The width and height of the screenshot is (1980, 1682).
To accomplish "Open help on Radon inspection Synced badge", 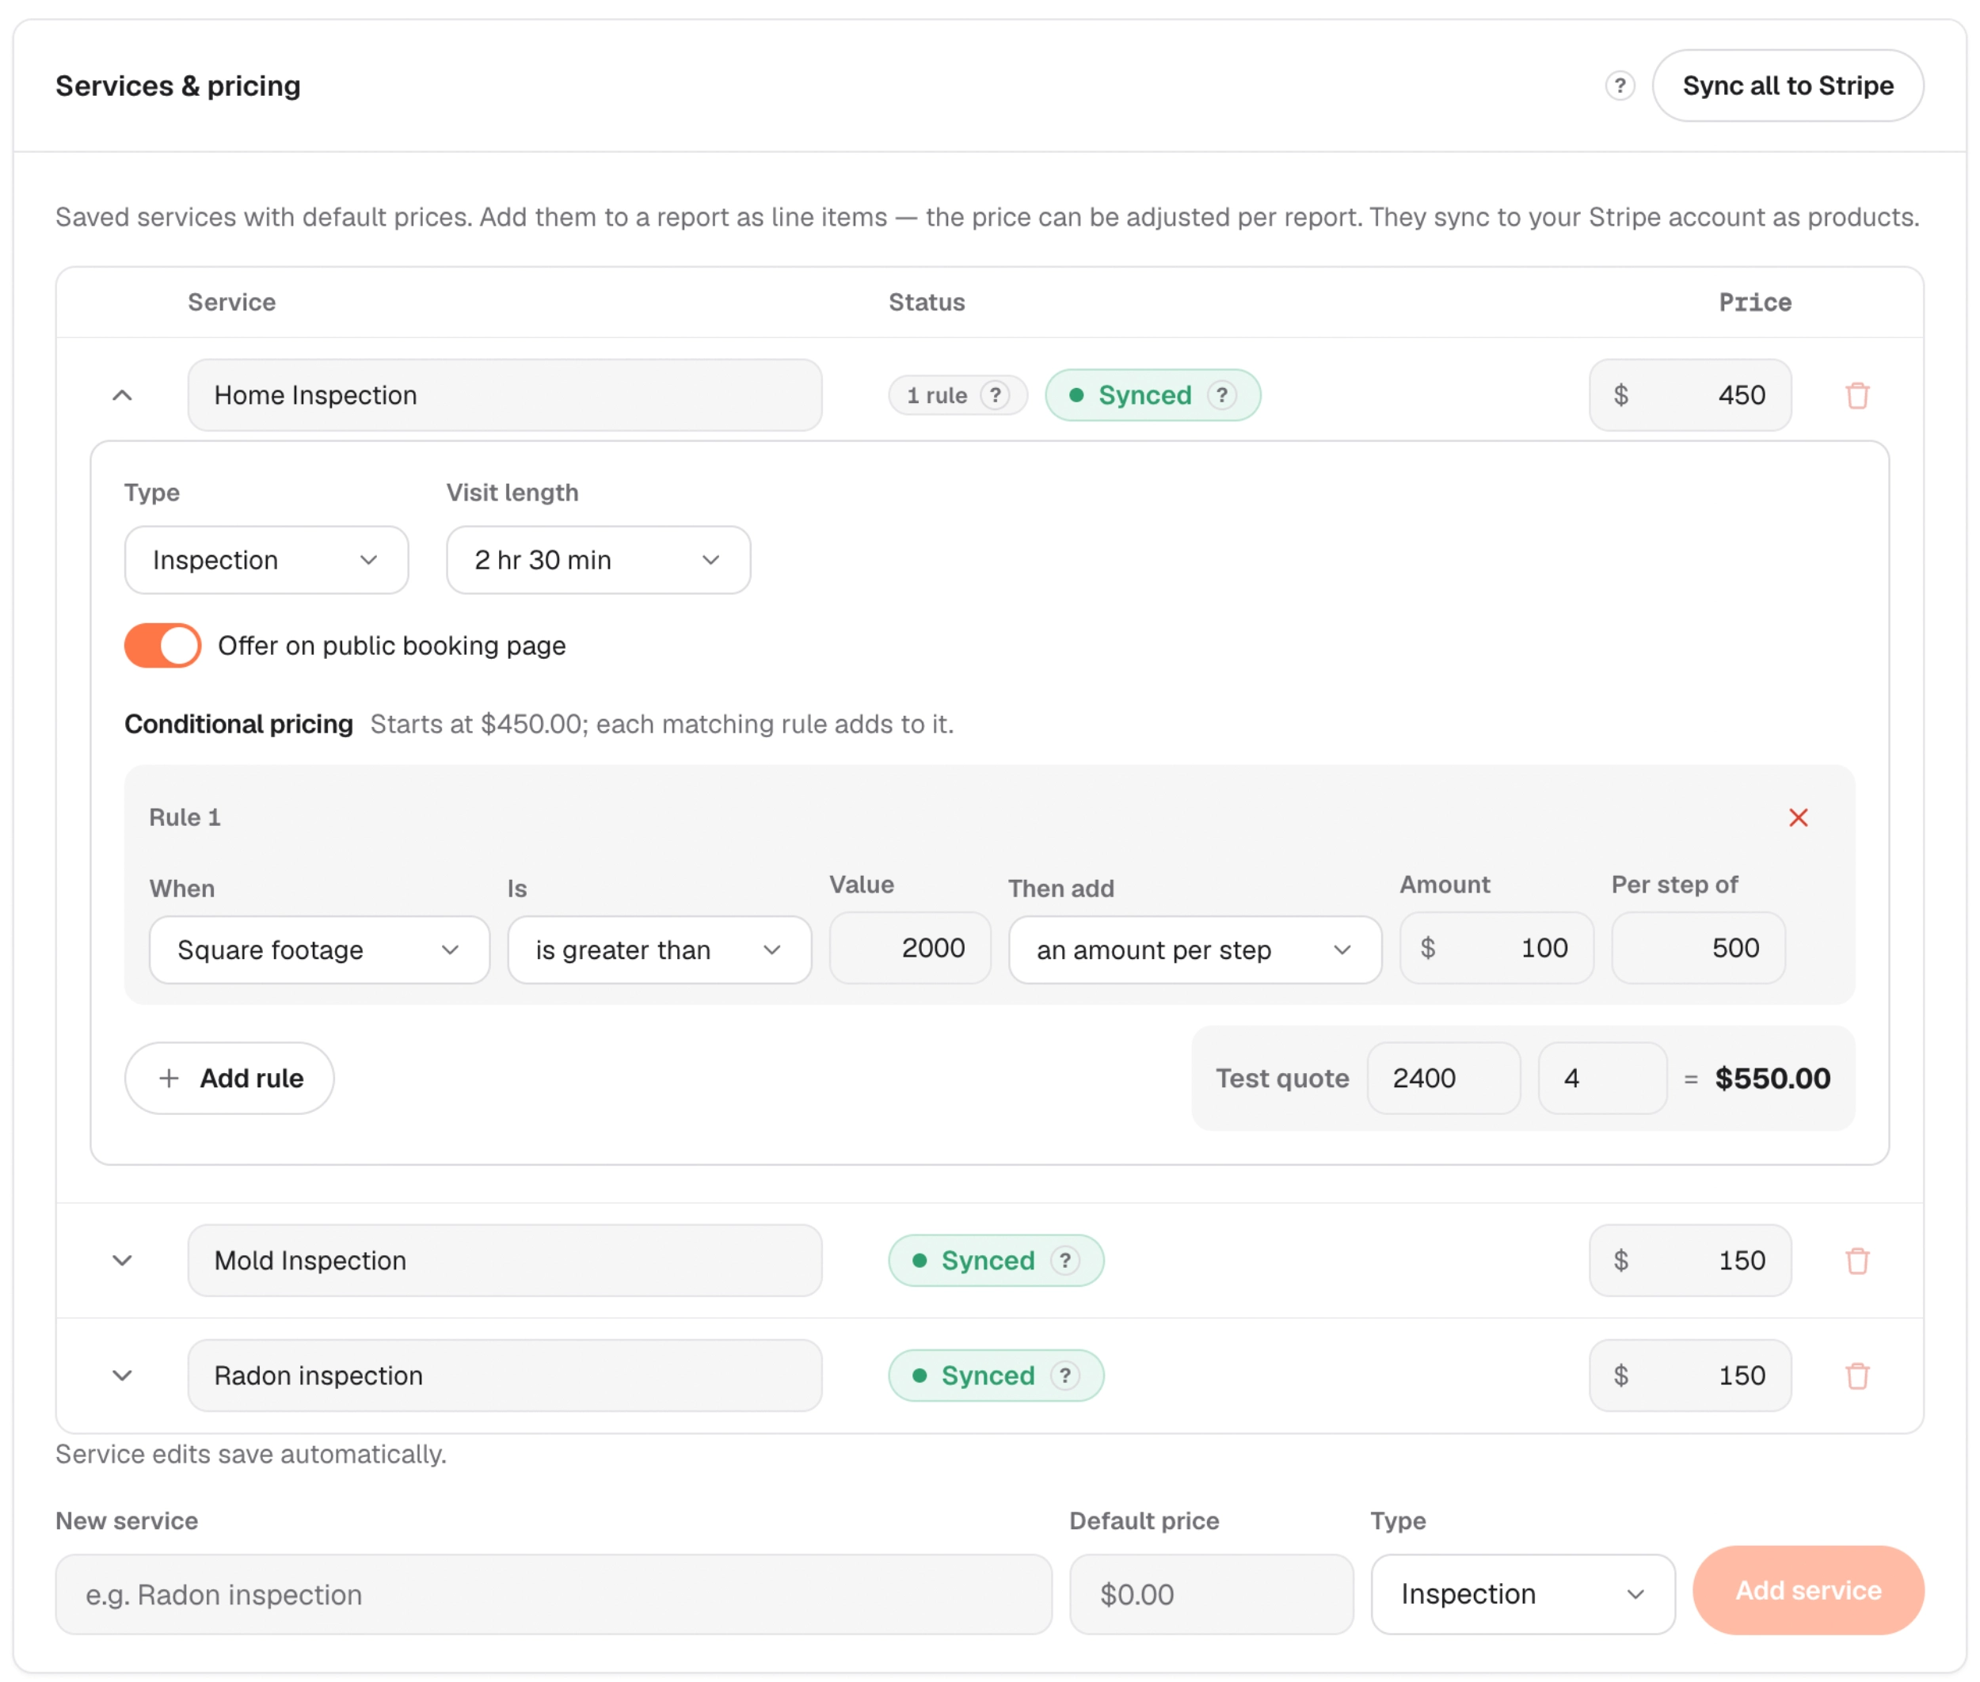I will click(1064, 1375).
